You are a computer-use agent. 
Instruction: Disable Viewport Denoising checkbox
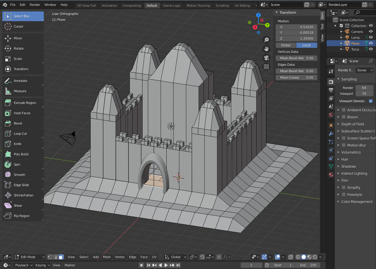point(370,101)
